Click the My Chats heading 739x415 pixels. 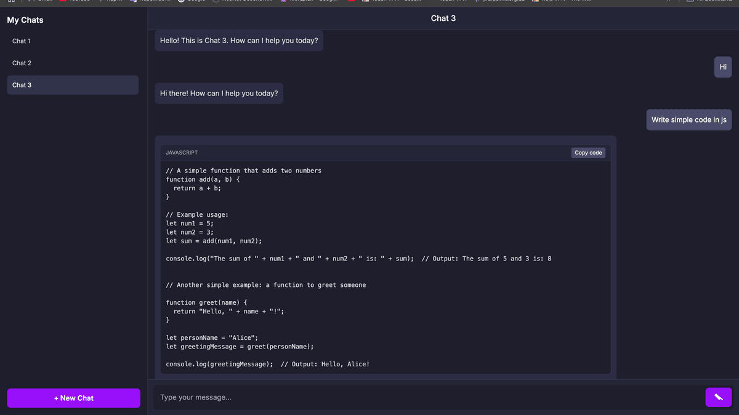[x=25, y=20]
